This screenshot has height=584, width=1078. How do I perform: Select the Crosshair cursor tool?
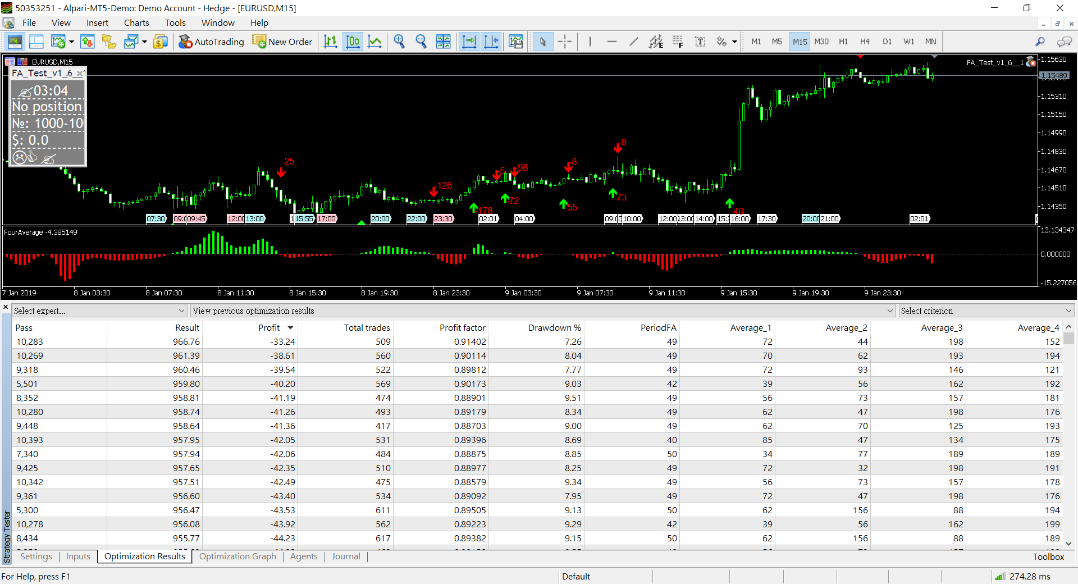(565, 42)
